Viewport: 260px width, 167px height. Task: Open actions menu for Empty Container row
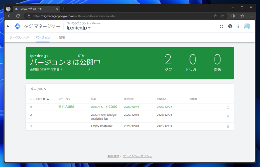click(x=228, y=127)
